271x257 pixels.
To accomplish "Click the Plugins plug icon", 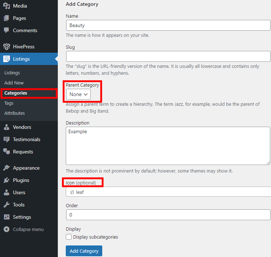I will 7,180.
